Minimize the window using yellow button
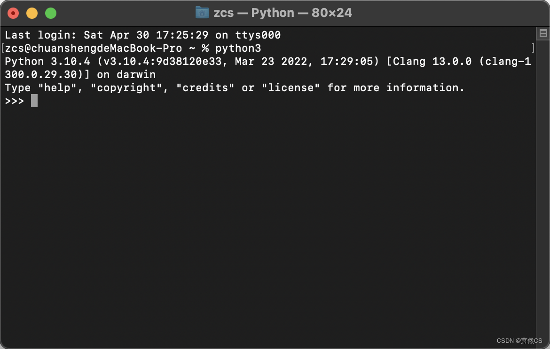The image size is (550, 349). coord(32,13)
